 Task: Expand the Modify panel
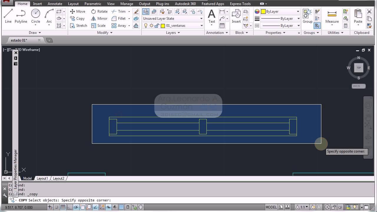click(105, 33)
